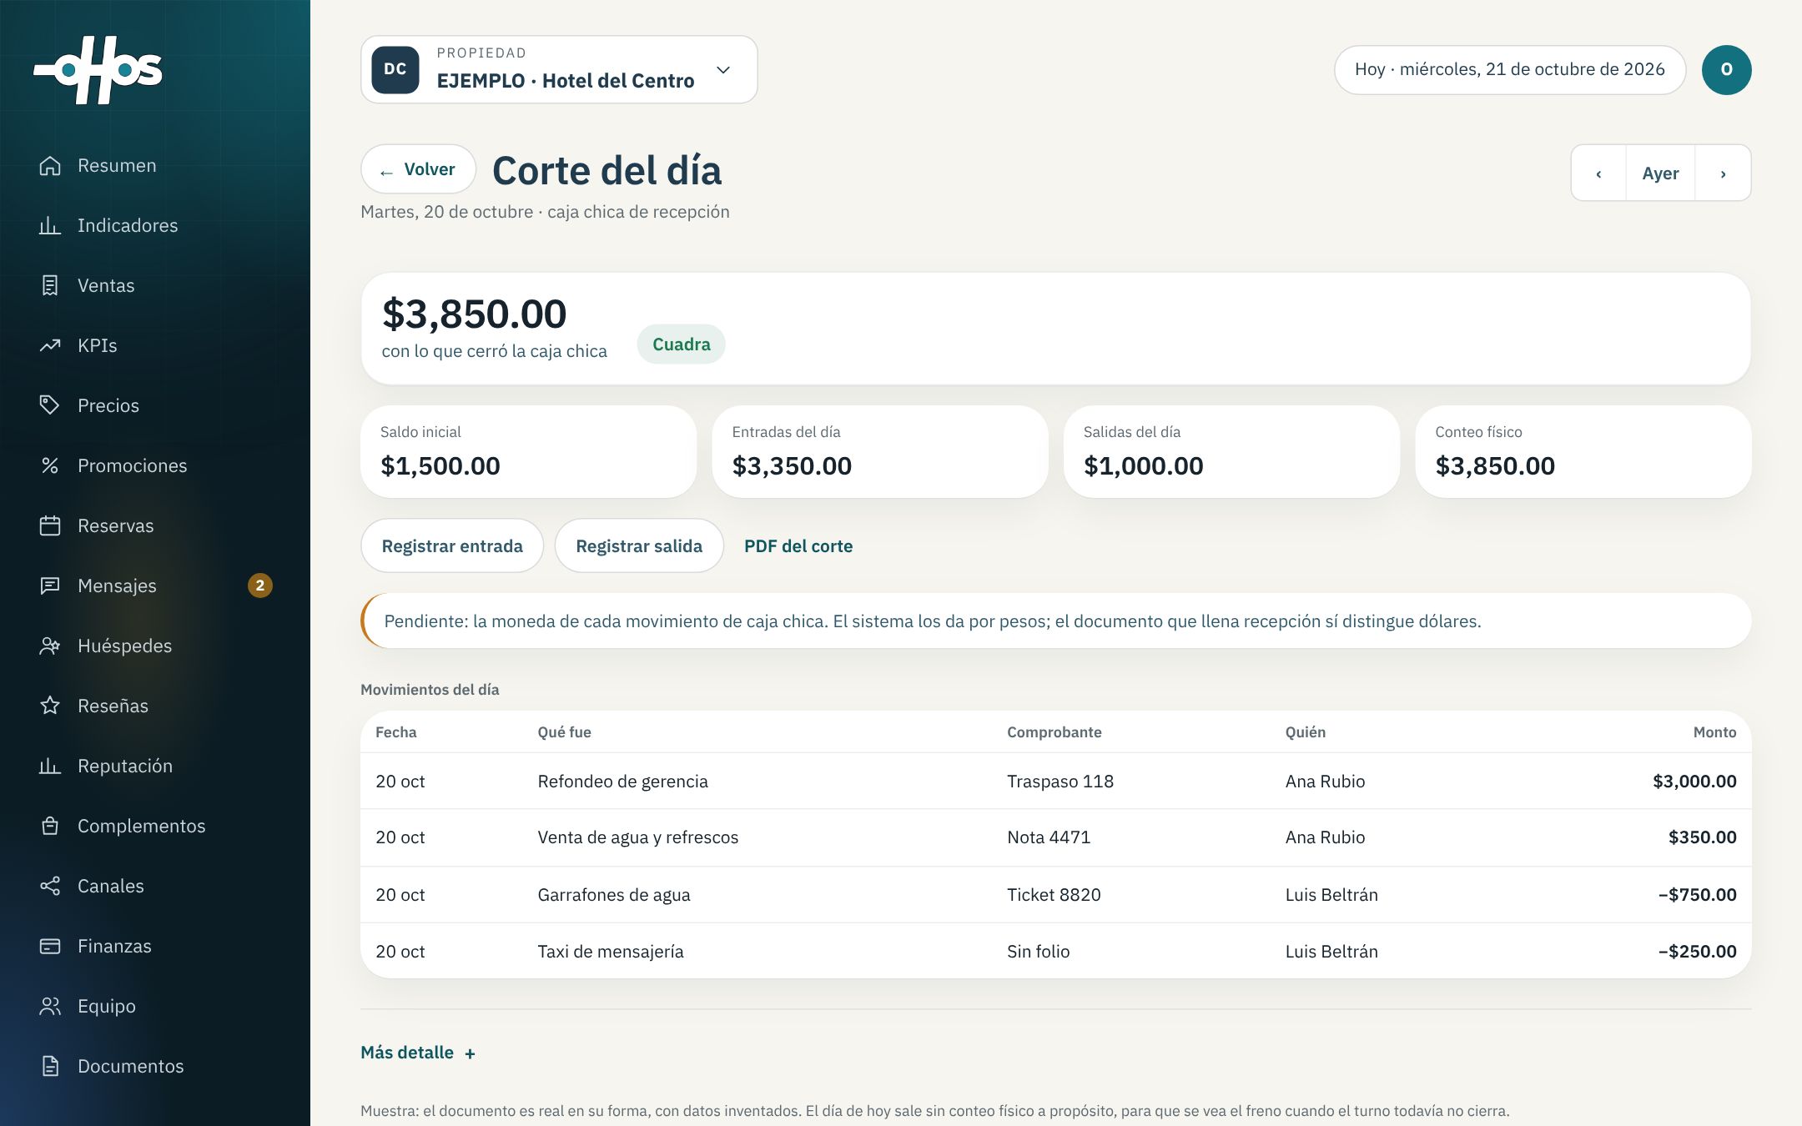Open the Propiedad Hotel del Centro dropdown
This screenshot has height=1126, width=1802.
coord(559,69)
